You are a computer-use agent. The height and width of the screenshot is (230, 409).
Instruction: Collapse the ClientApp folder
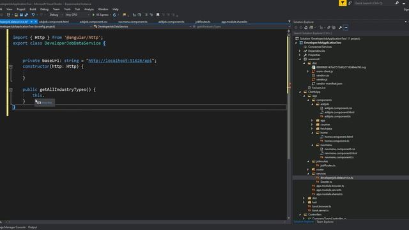pos(300,92)
